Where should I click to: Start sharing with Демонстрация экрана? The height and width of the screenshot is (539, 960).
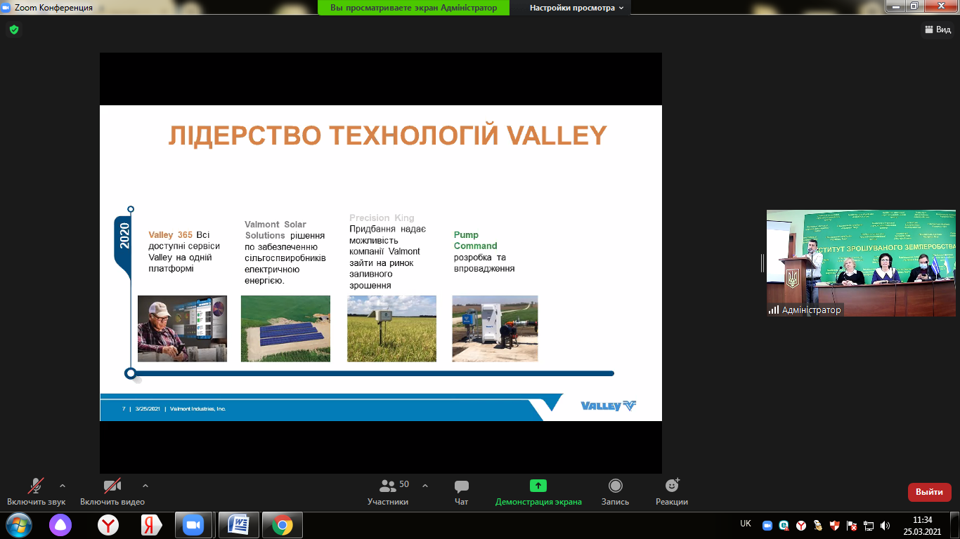pos(538,491)
